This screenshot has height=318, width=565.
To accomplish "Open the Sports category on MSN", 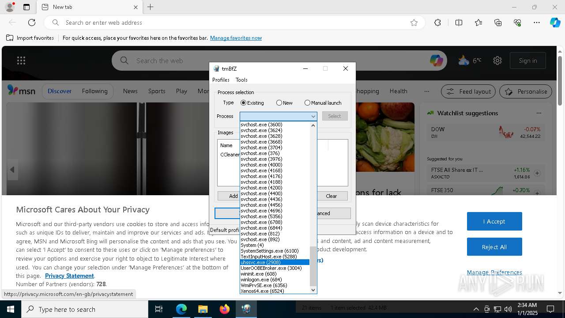I will click(x=157, y=91).
